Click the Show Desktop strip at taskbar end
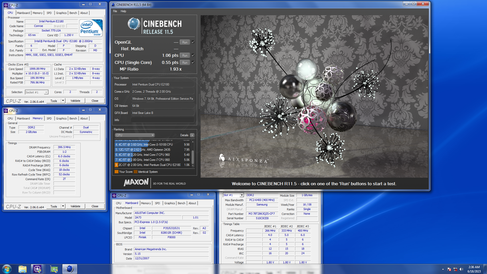The width and height of the screenshot is (487, 274). [485, 269]
